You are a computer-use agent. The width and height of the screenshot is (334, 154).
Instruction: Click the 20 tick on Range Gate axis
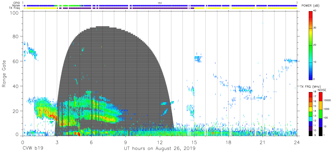click(x=16, y=111)
